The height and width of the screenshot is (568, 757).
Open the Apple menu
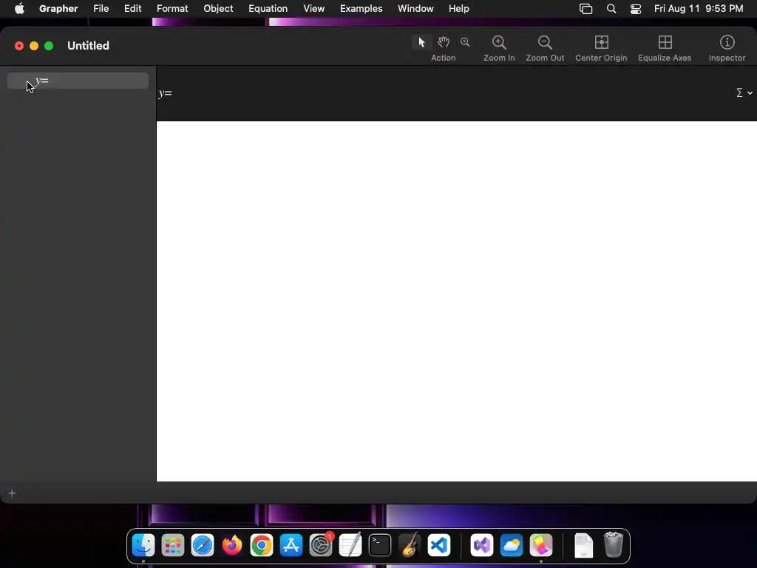(x=19, y=9)
